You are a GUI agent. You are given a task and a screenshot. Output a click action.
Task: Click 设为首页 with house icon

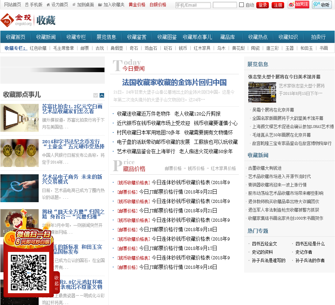pos(57,5)
